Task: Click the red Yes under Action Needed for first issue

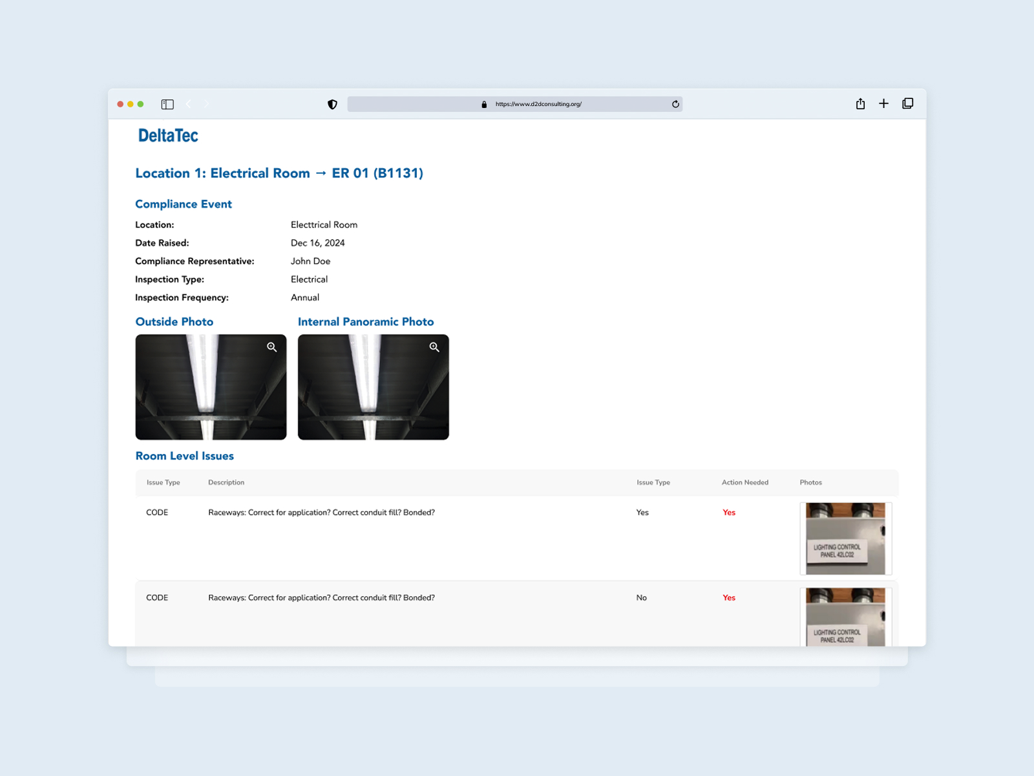Action: 728,512
